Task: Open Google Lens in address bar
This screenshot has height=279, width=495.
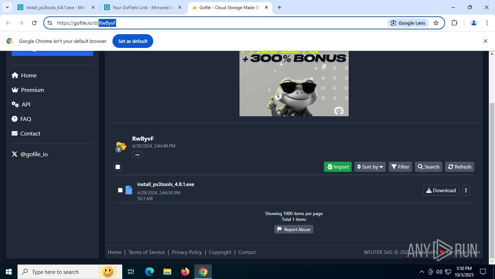Action: point(408,23)
